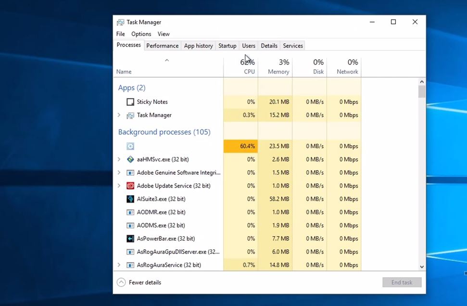Click the End task button
The height and width of the screenshot is (306, 467).
(402, 282)
